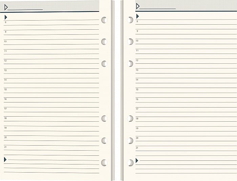237x181 pixels.
Task: Click the notes line beside bottom triangle, left page
Action: point(53,160)
